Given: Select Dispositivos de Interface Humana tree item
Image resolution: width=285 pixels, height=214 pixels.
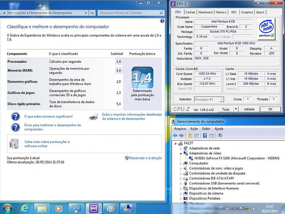Looking at the screenshot, I should (x=214, y=189).
